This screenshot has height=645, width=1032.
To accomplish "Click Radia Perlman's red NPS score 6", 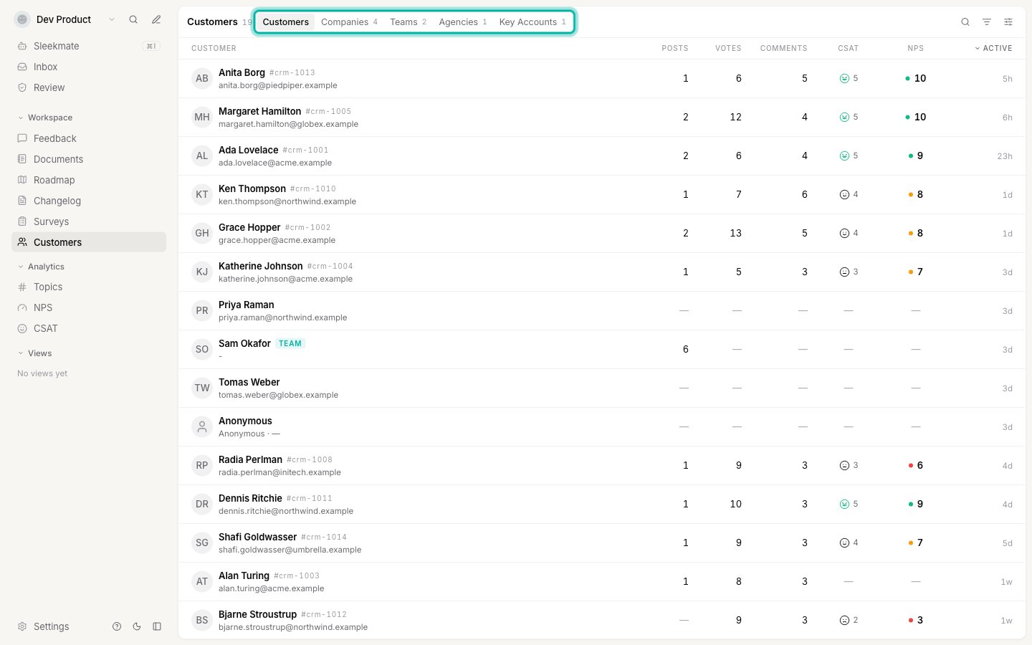I will click(x=916, y=466).
